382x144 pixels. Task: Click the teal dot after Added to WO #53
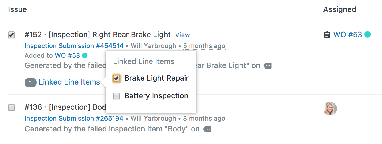[x=85, y=55]
